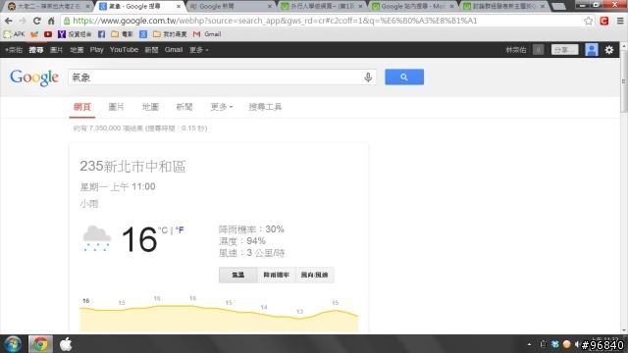Click the red C extension icon
This screenshot has width=628, height=353.
[604, 21]
